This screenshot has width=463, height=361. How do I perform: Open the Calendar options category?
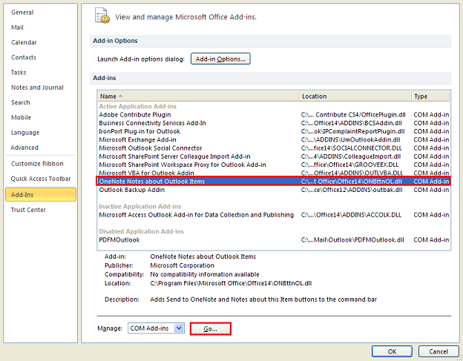pyautogui.click(x=24, y=42)
